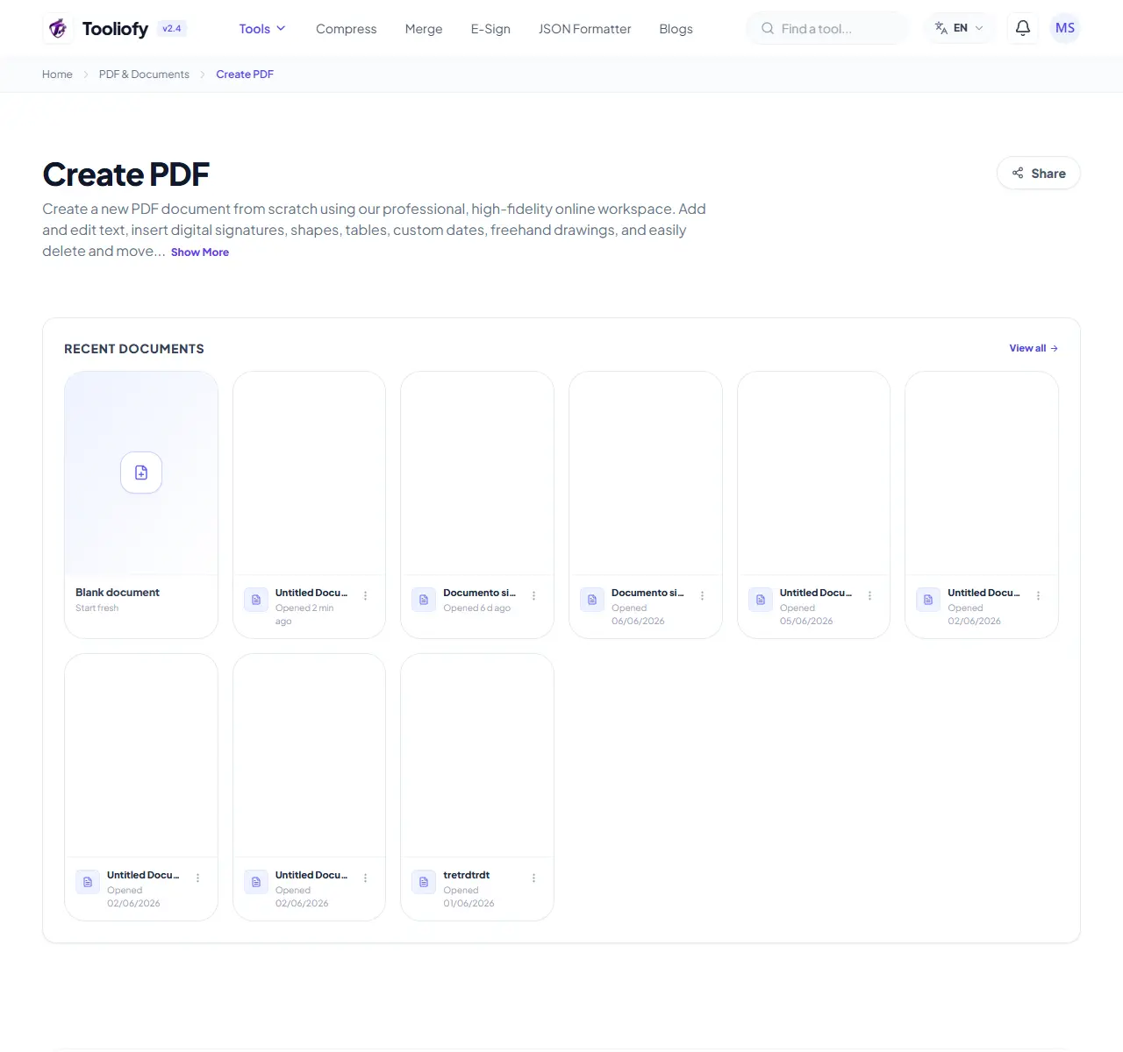Open the MS user avatar menu
The height and width of the screenshot is (1052, 1123).
coord(1065,28)
